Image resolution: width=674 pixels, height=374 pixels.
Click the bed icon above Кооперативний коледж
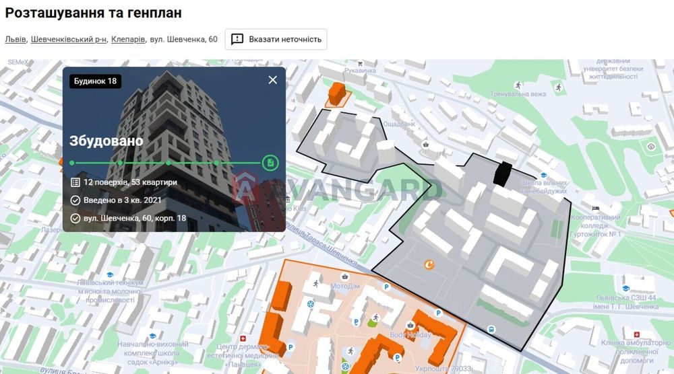[595, 208]
